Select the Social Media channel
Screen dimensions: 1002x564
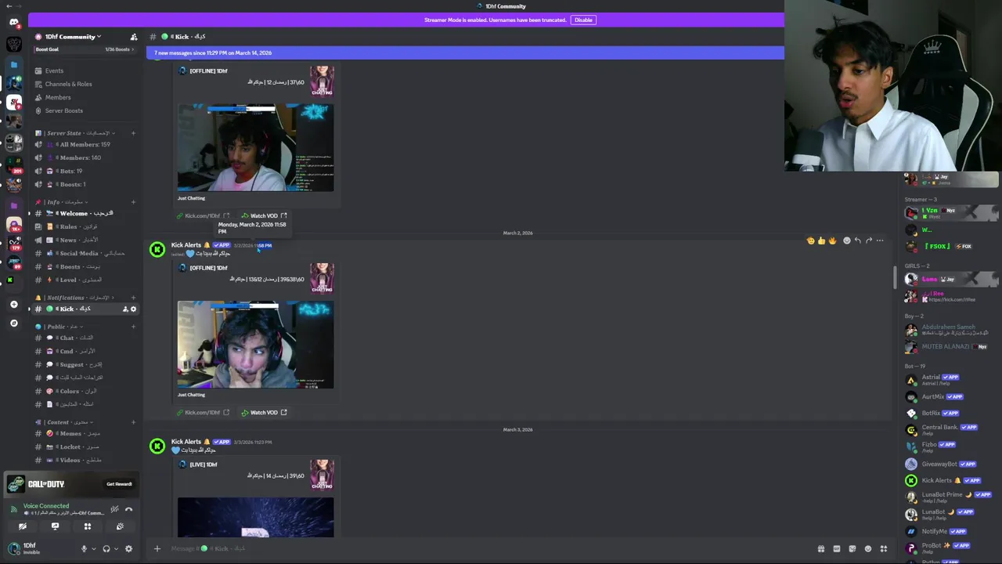point(85,253)
